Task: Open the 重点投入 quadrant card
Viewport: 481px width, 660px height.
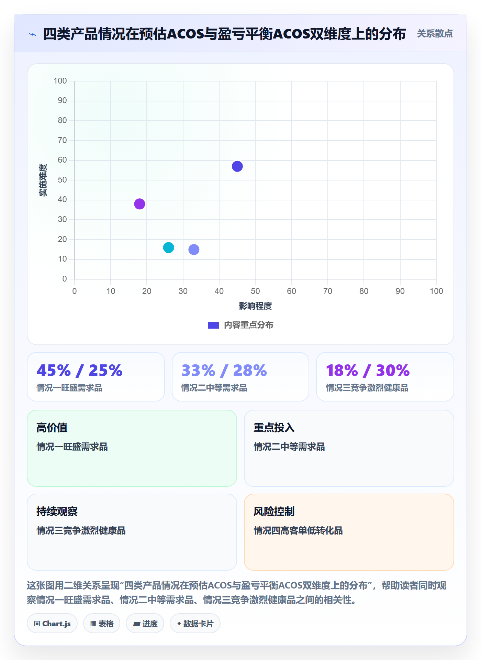Action: click(349, 448)
